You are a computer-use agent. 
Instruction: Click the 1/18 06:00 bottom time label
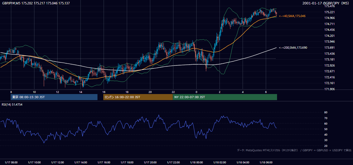pyautogui.click(x=266, y=163)
